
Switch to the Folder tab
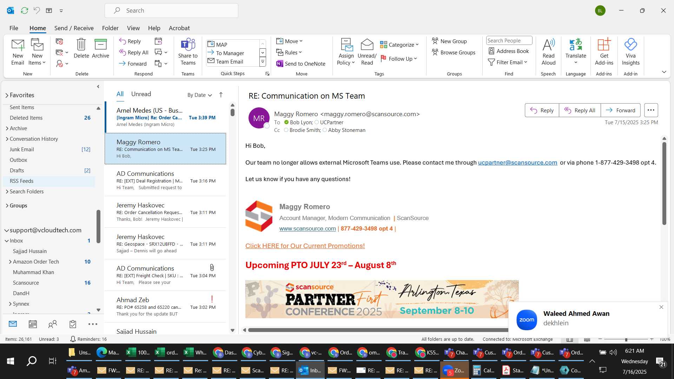coord(110,28)
